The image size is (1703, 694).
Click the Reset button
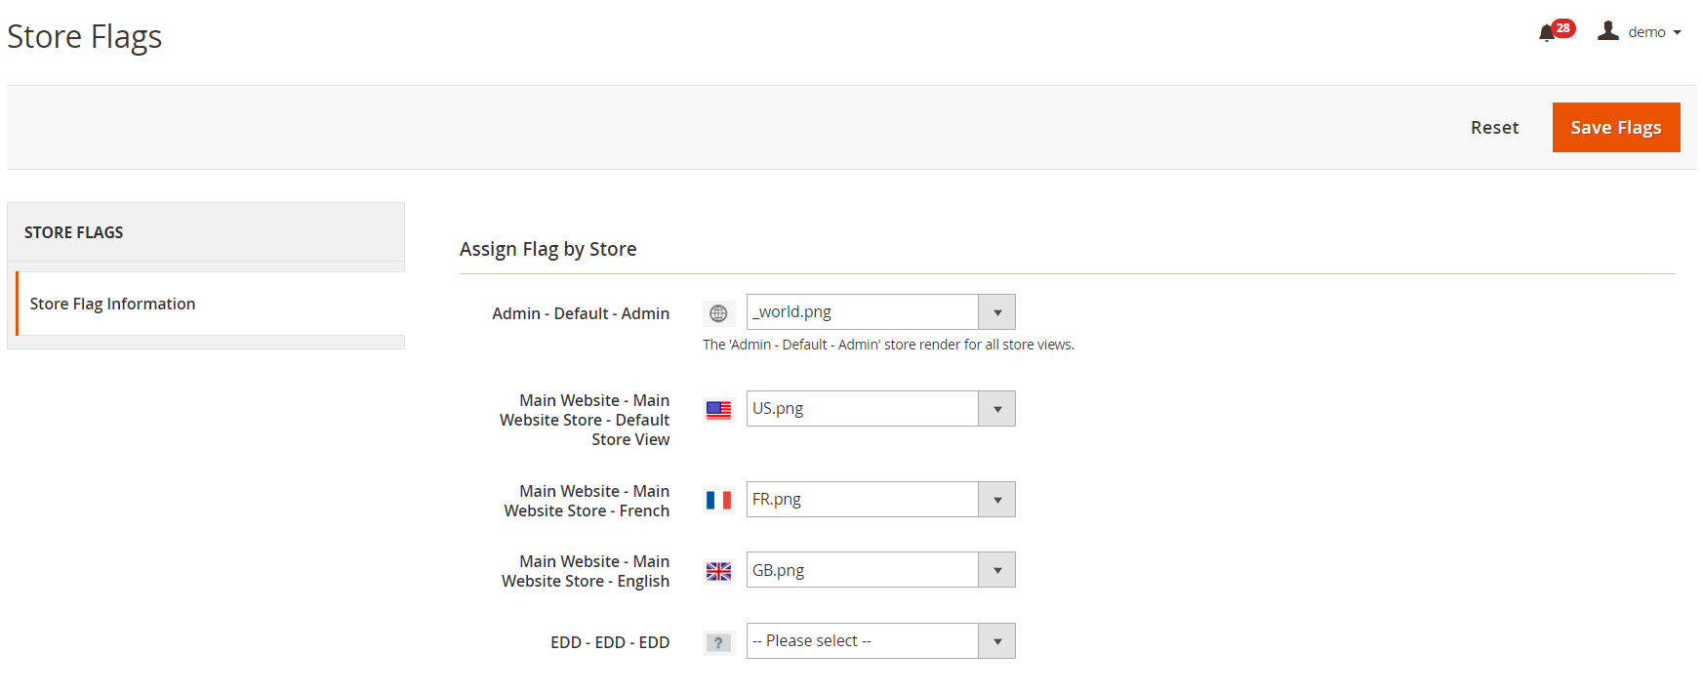tap(1494, 128)
